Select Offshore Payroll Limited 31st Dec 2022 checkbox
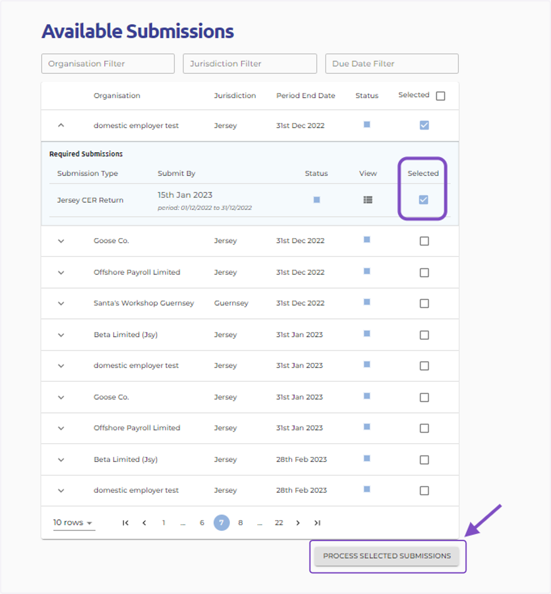Viewport: 551px width, 594px height. pos(424,273)
